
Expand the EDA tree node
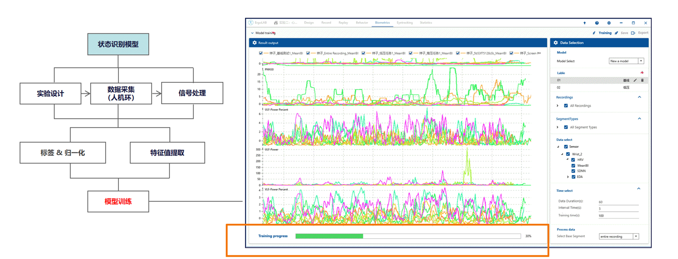[568, 177]
